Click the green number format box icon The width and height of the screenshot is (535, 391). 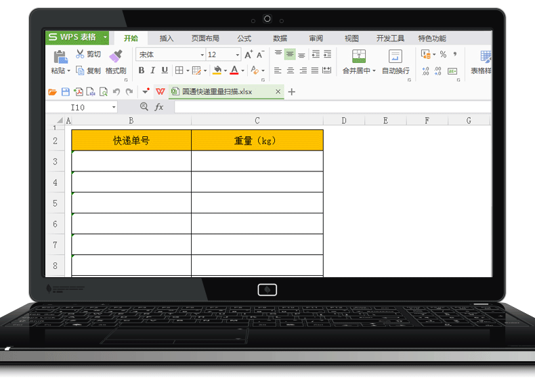452,71
